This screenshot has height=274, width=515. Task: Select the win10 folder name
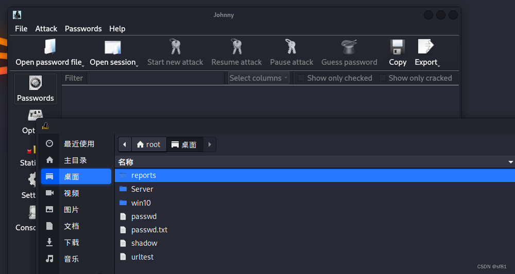tap(141, 203)
